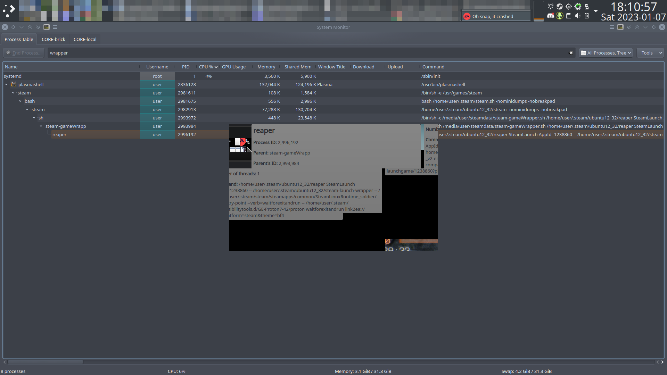The image size is (667, 375).
Task: Click the horizontal scrollbar's right arrow
Action: (662, 362)
